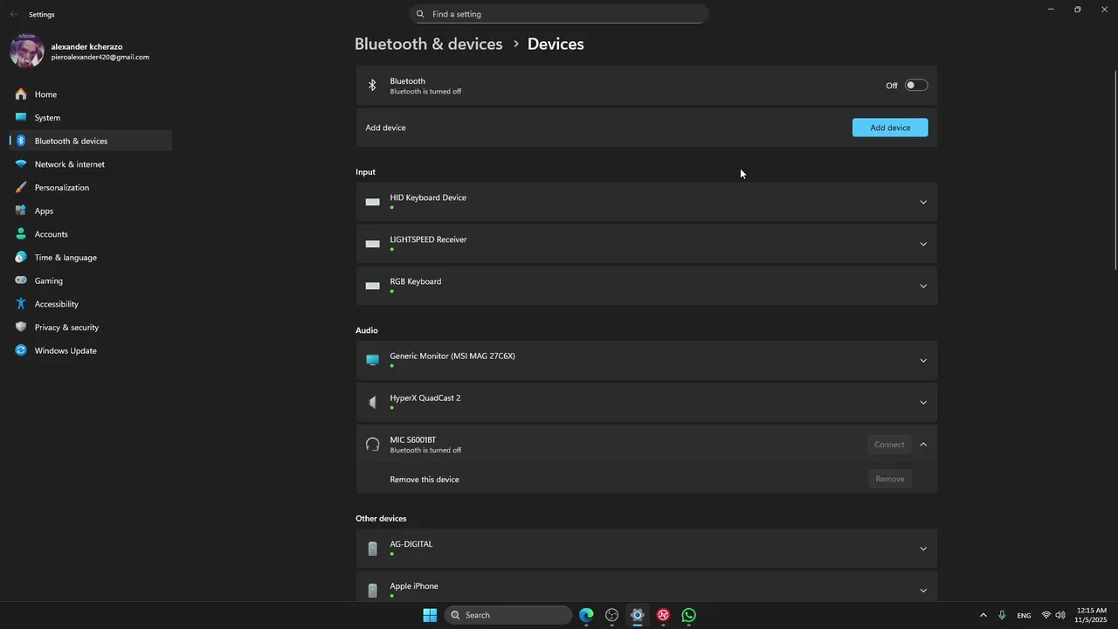
Task: Collapse the MIC S6001BT device entry
Action: click(922, 445)
